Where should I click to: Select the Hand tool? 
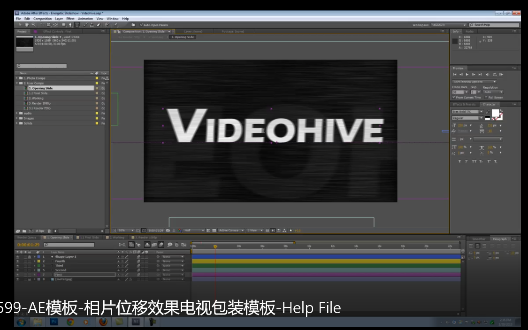(27, 24)
